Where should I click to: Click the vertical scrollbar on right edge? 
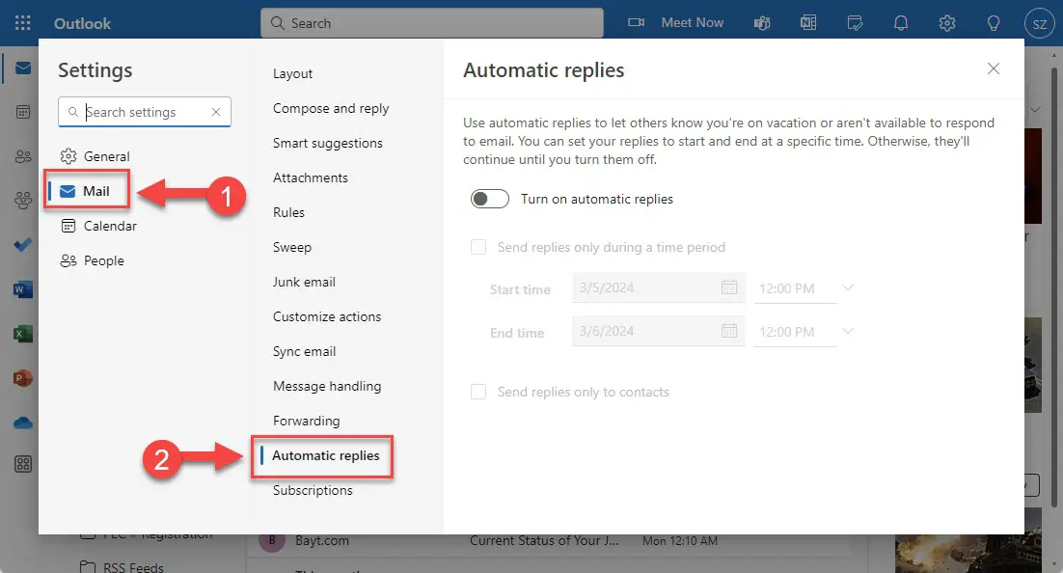point(1054,285)
